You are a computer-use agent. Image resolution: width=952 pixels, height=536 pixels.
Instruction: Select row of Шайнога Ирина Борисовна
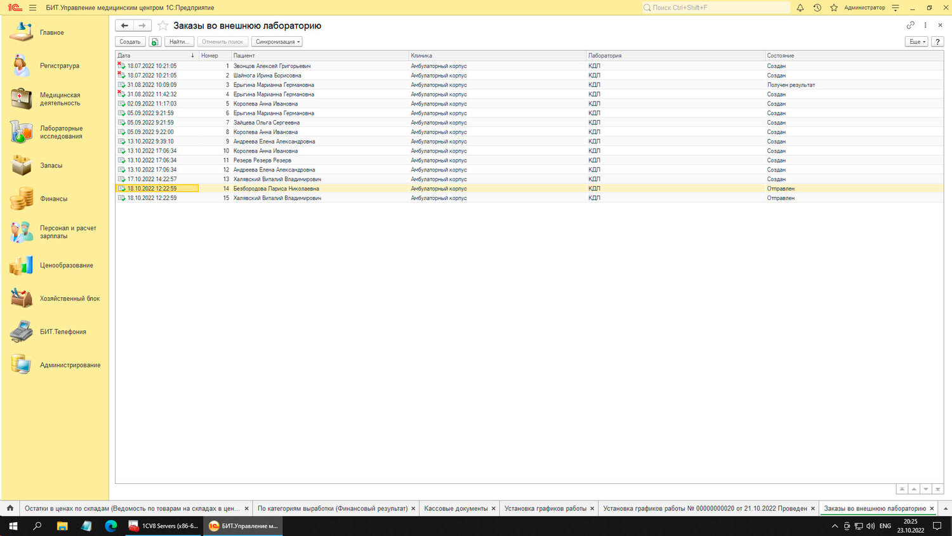[529, 76]
